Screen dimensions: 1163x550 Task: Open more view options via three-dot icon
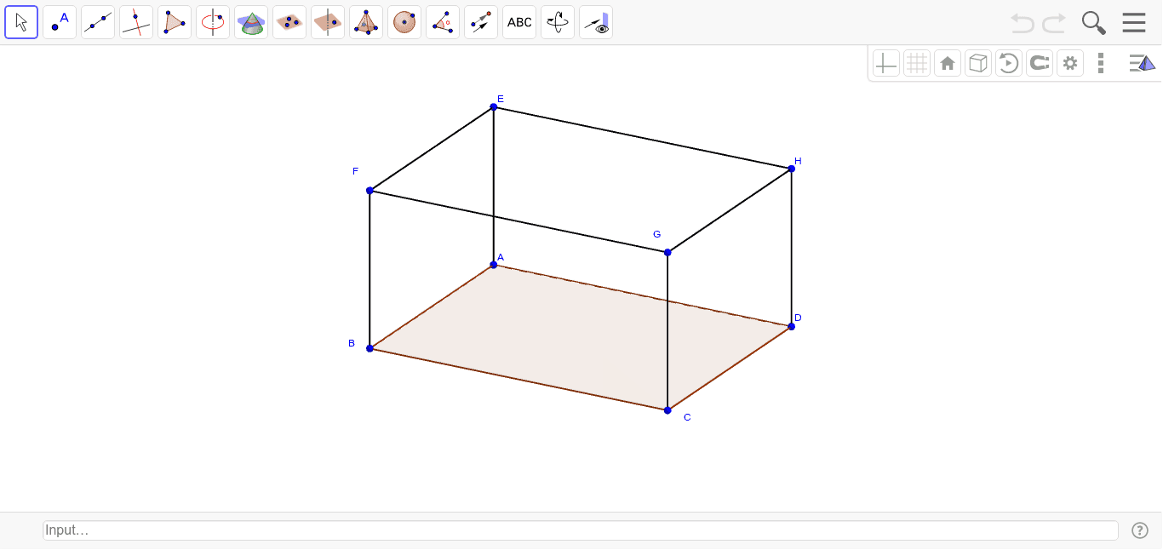[1101, 62]
